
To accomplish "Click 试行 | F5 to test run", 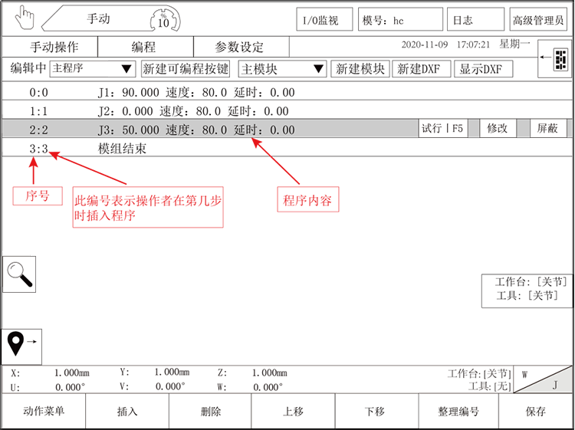I will pos(442,129).
